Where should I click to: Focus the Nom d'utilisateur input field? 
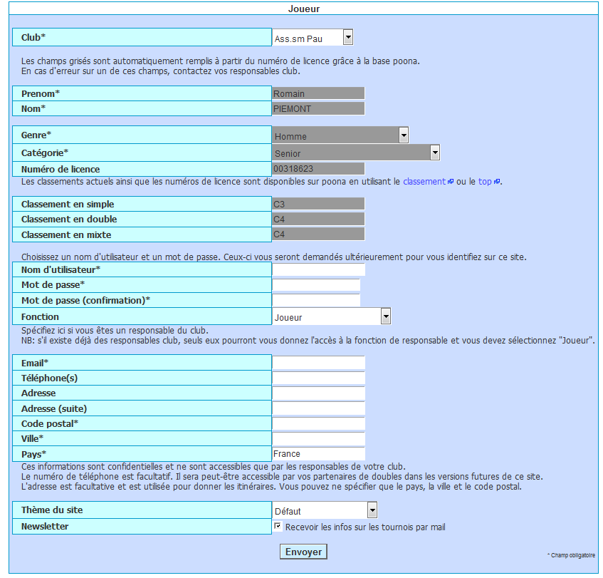click(x=318, y=269)
